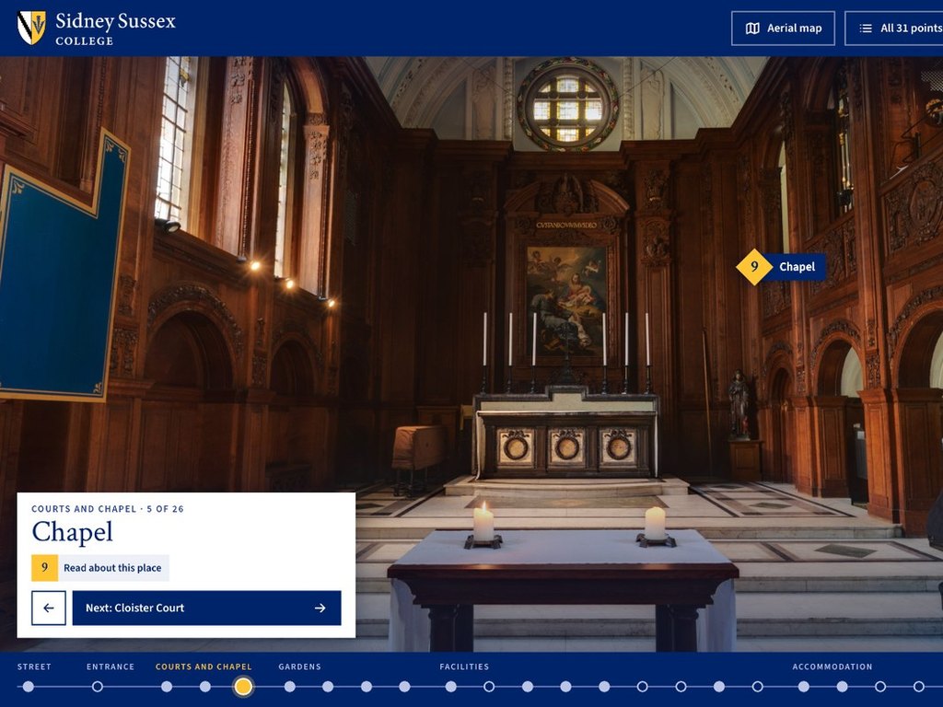Jump to the hollow dot under Entrance
The height and width of the screenshot is (707, 943).
[98, 687]
